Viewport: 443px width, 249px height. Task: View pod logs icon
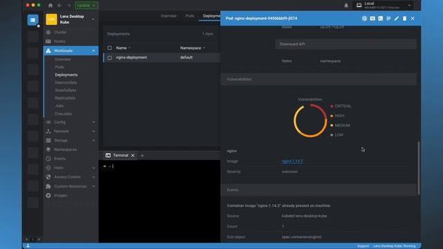coord(388,19)
